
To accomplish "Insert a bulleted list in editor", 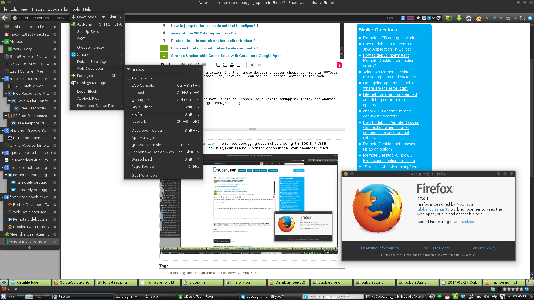I will tap(225, 65).
